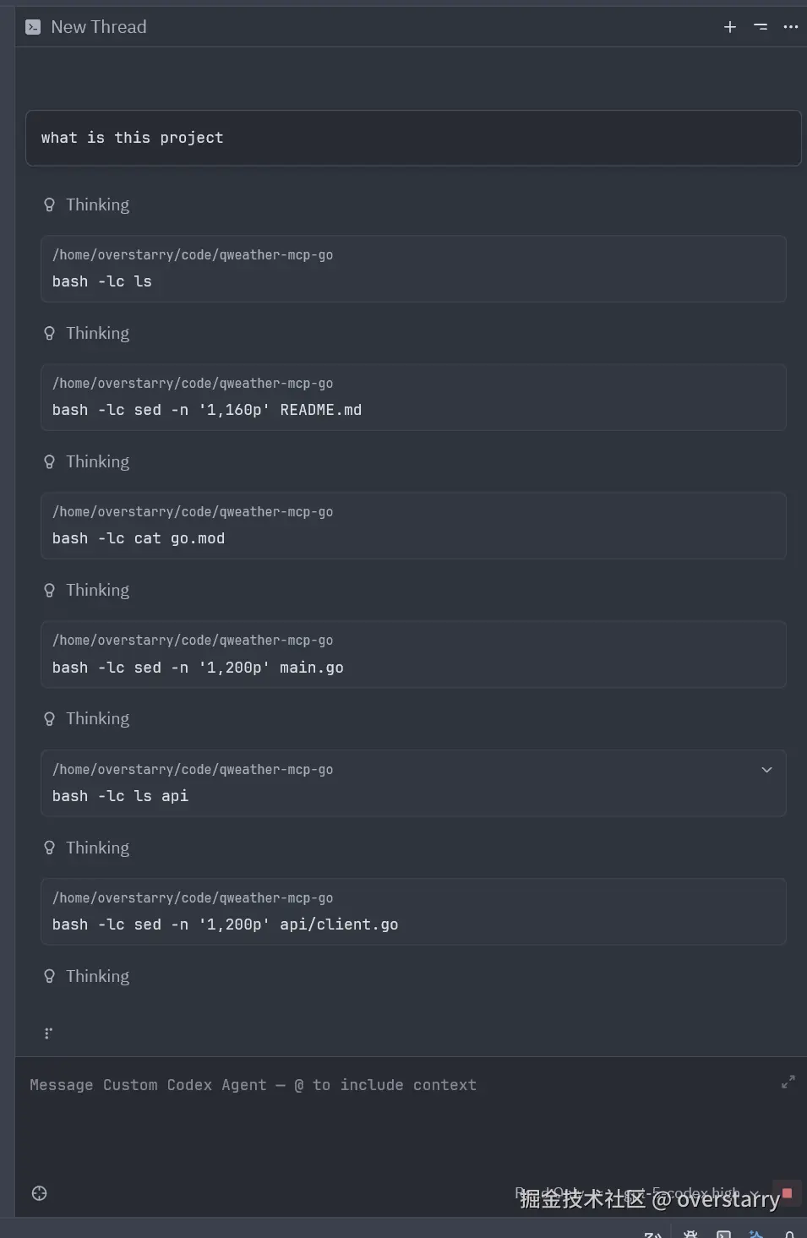Open the three-dot options menu
Image resolution: width=807 pixels, height=1238 pixels.
tap(791, 27)
